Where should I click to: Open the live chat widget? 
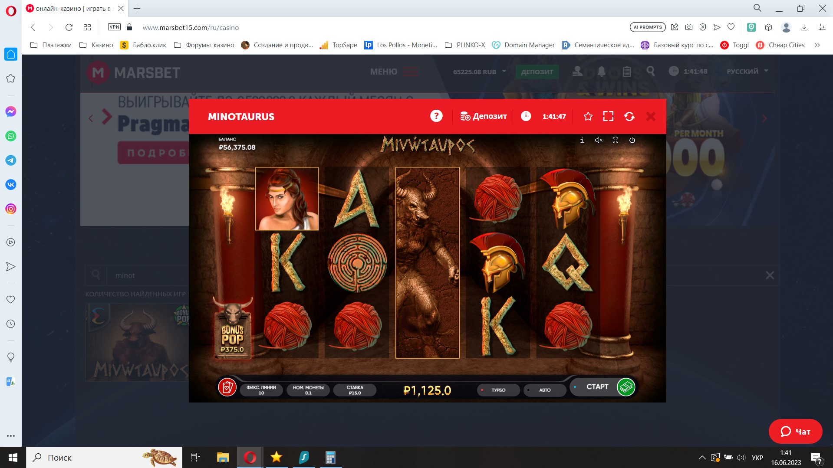click(795, 432)
